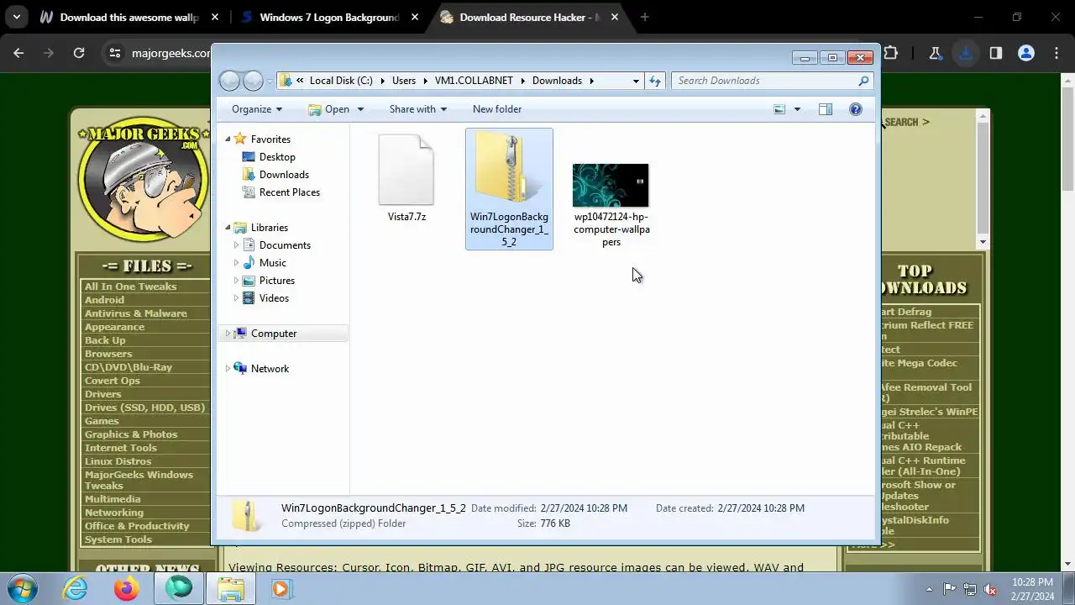The image size is (1075, 605).
Task: Open the Pictures library
Action: 277,281
